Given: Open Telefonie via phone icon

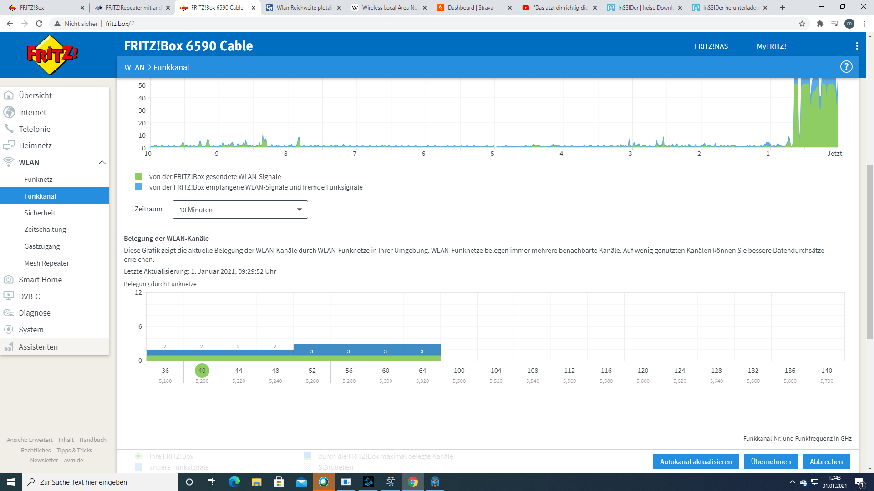Looking at the screenshot, I should [x=9, y=129].
